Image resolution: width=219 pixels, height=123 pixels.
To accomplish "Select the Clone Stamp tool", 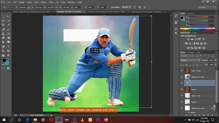I will click(x=3, y=33).
